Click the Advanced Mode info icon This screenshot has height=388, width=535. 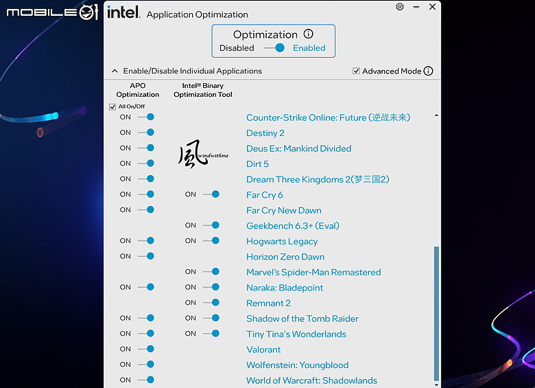[x=428, y=71]
